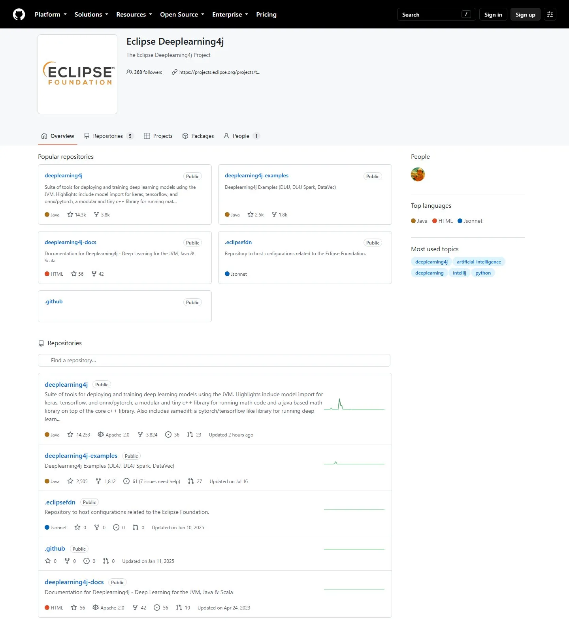Viewport: 569px width, 632px height.
Task: Click the "Most used topics" heading
Action: pyautogui.click(x=435, y=249)
